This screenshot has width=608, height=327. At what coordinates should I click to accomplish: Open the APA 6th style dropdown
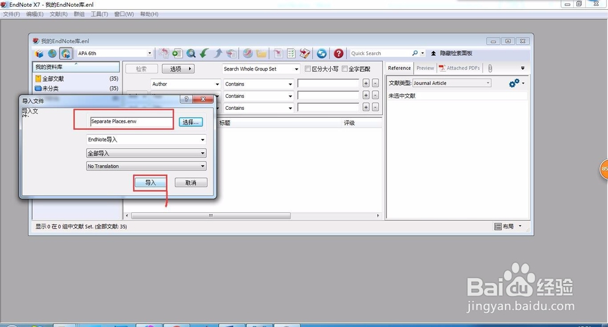click(150, 53)
